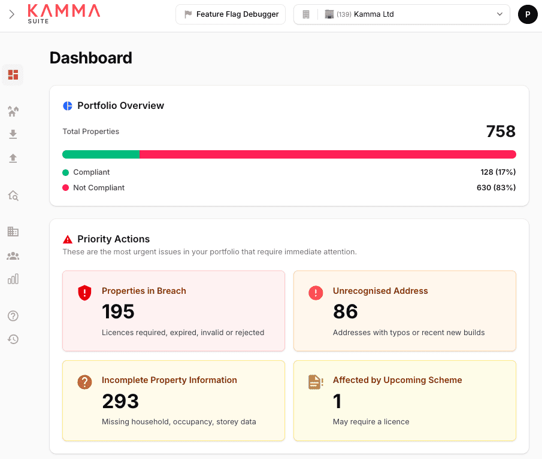The height and width of the screenshot is (459, 542).
Task: Click the flag icon in Feature Flag Debugger
Action: pyautogui.click(x=188, y=14)
